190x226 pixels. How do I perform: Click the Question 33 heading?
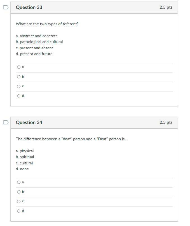click(29, 8)
